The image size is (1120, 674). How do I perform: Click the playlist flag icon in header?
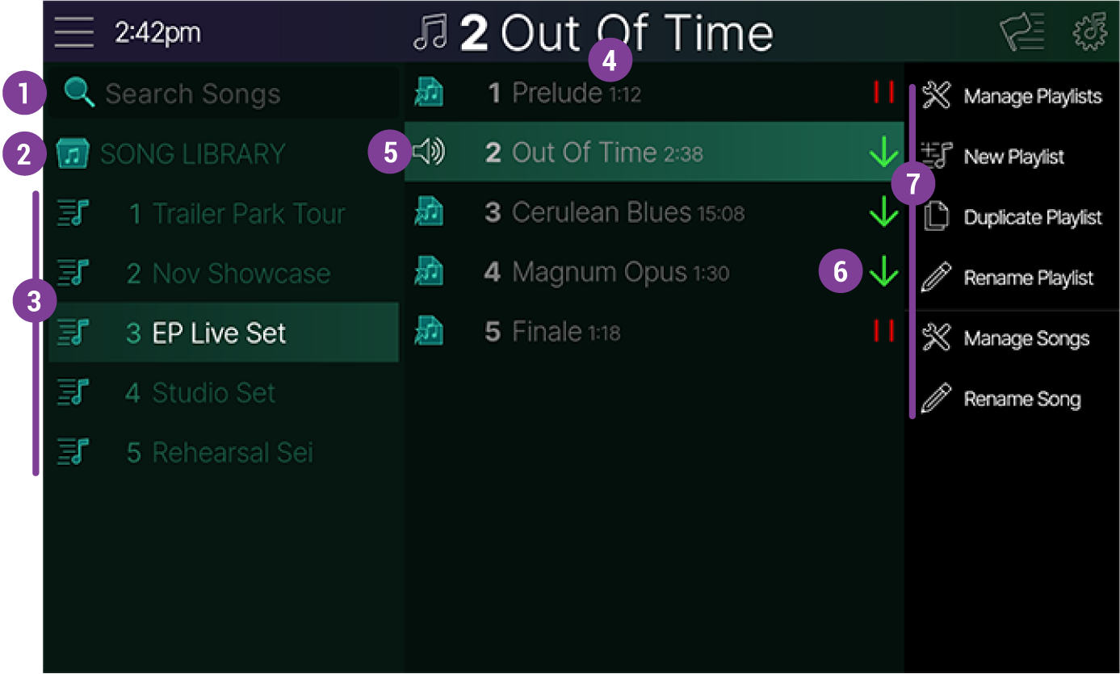pos(1022,33)
